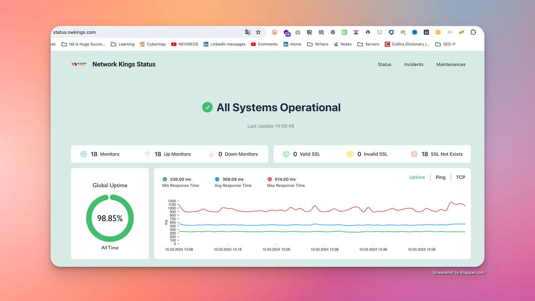Click the purple hourglass-shaped extension icon

356,32
